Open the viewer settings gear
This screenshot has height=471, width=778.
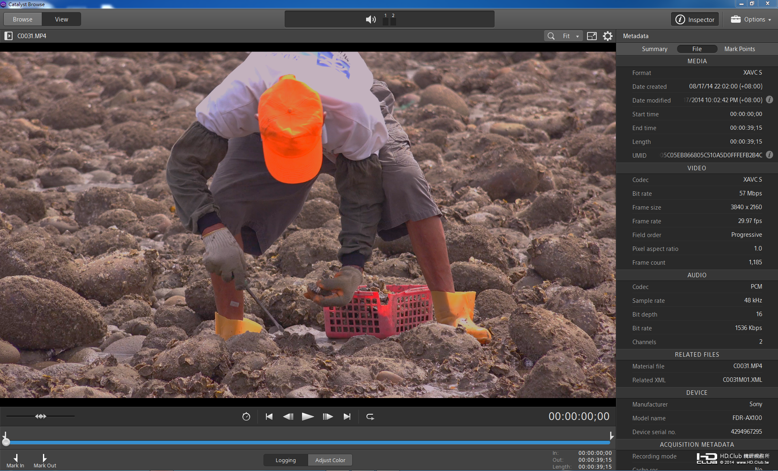point(607,36)
